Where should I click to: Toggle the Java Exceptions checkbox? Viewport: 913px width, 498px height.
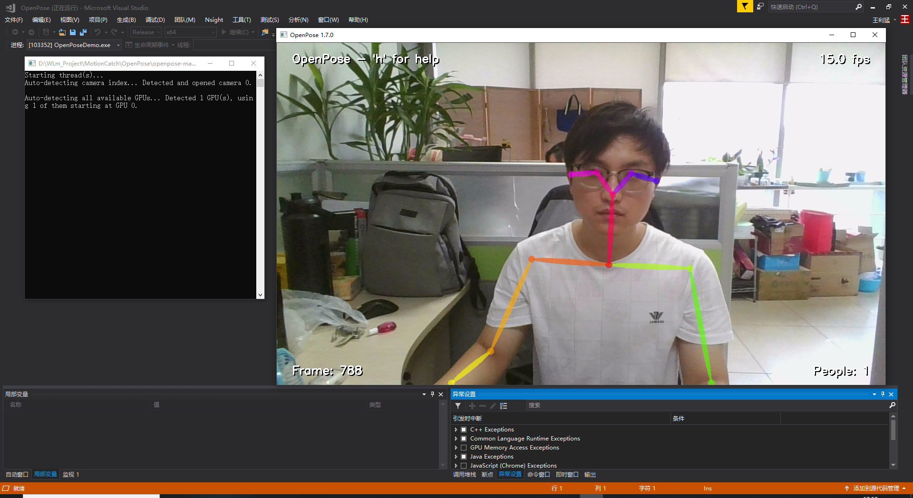(x=464, y=457)
